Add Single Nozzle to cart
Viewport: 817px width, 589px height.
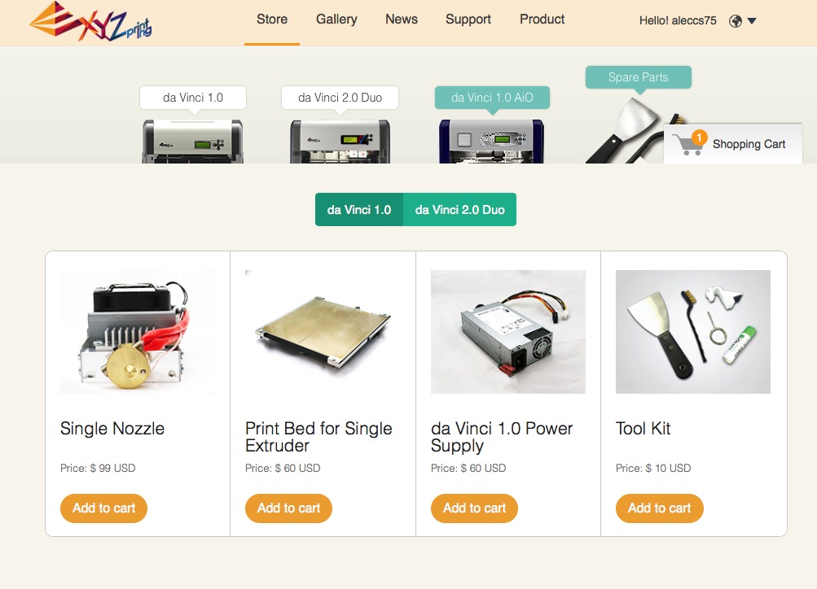point(103,508)
